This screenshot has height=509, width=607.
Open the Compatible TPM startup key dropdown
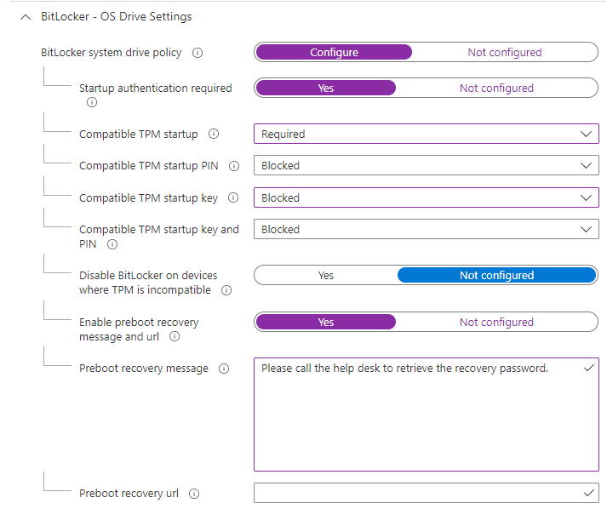pos(427,197)
